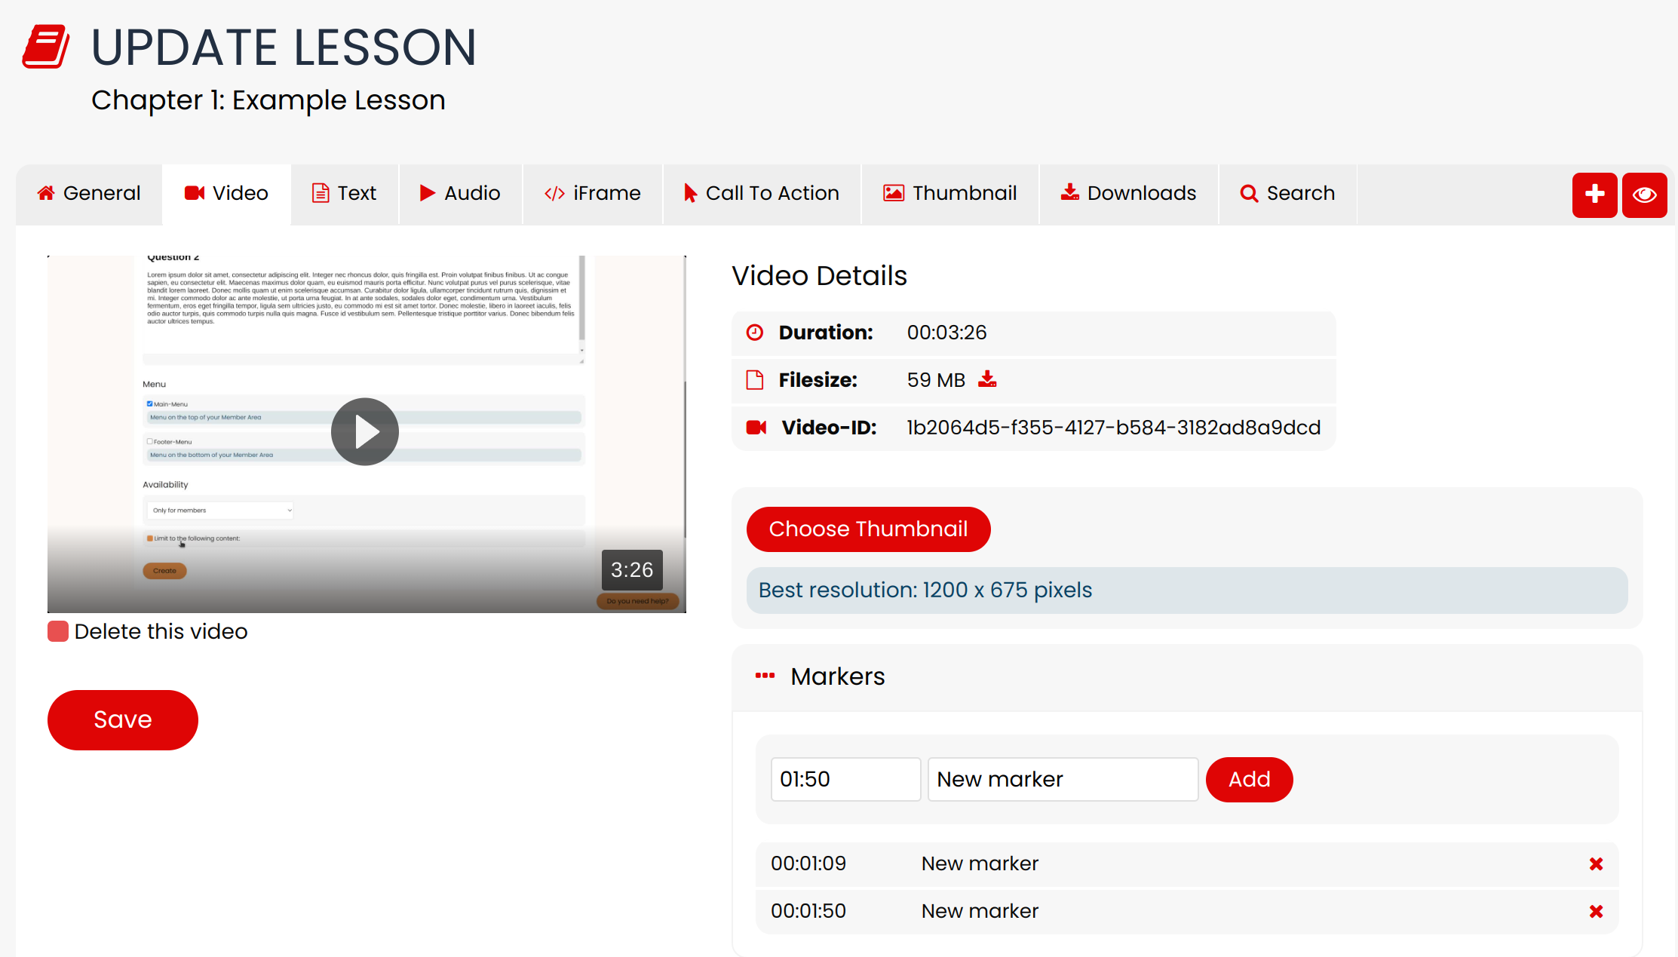Click the 3:26 duration badge on video
The width and height of the screenshot is (1678, 957).
(x=632, y=570)
